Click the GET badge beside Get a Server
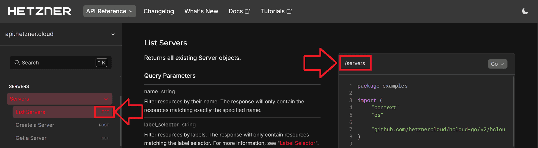This screenshot has width=538, height=148. [105, 138]
